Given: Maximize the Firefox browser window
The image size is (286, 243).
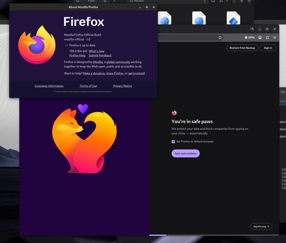Looking at the screenshot, I should (267, 29).
